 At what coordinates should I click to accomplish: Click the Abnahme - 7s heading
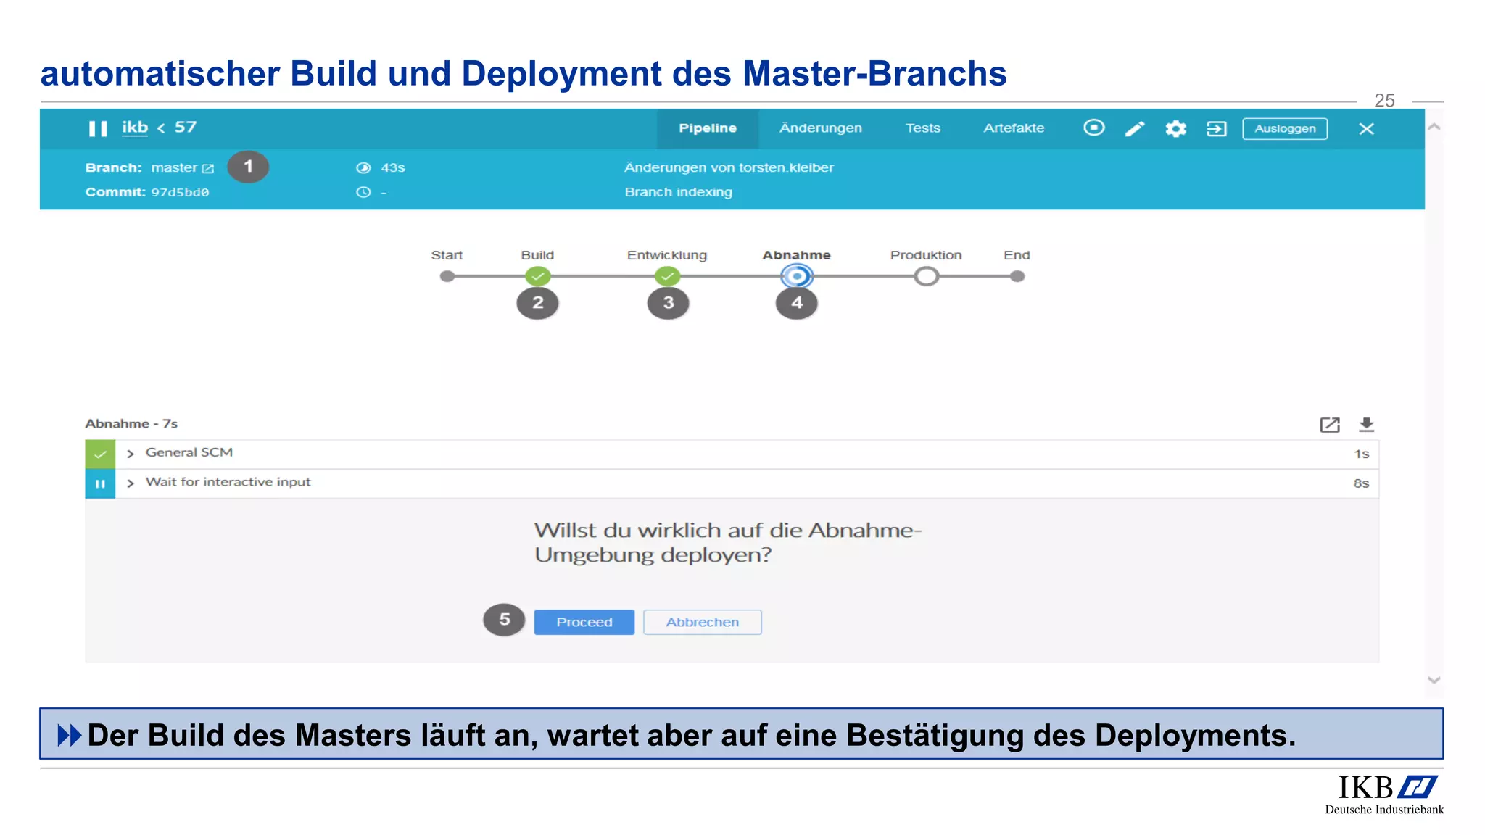coord(131,423)
